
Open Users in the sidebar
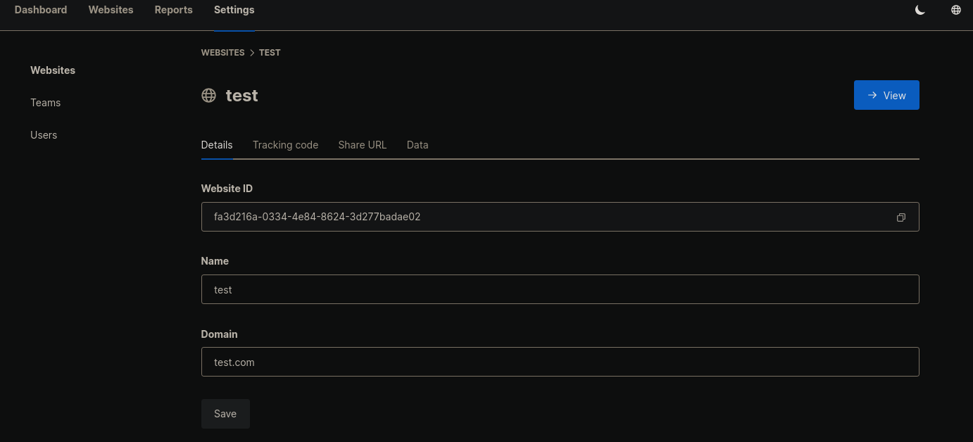(44, 135)
